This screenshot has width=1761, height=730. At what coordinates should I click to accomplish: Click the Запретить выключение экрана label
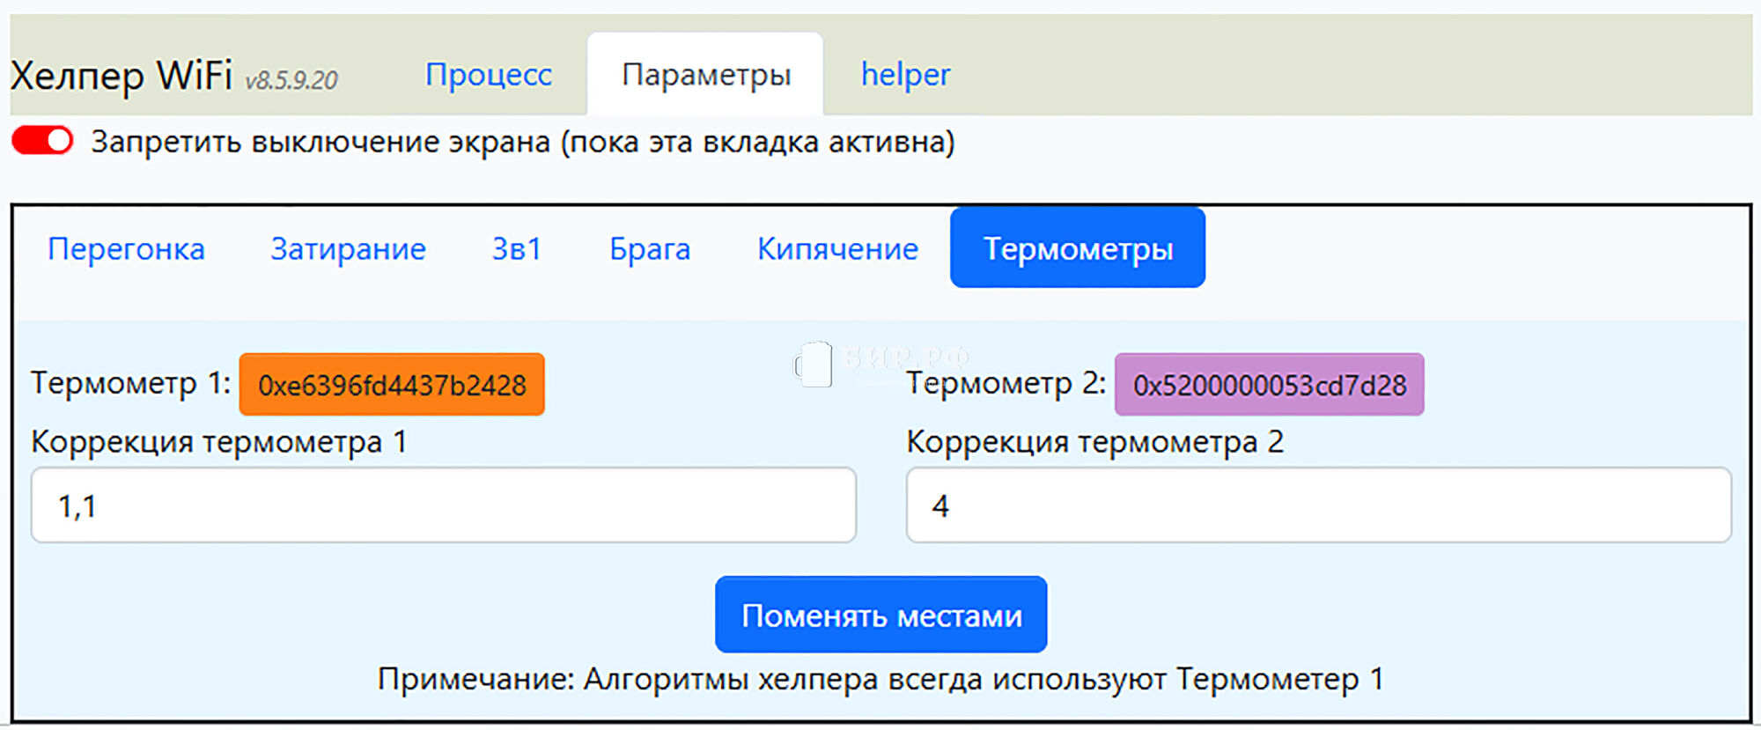pos(523,142)
